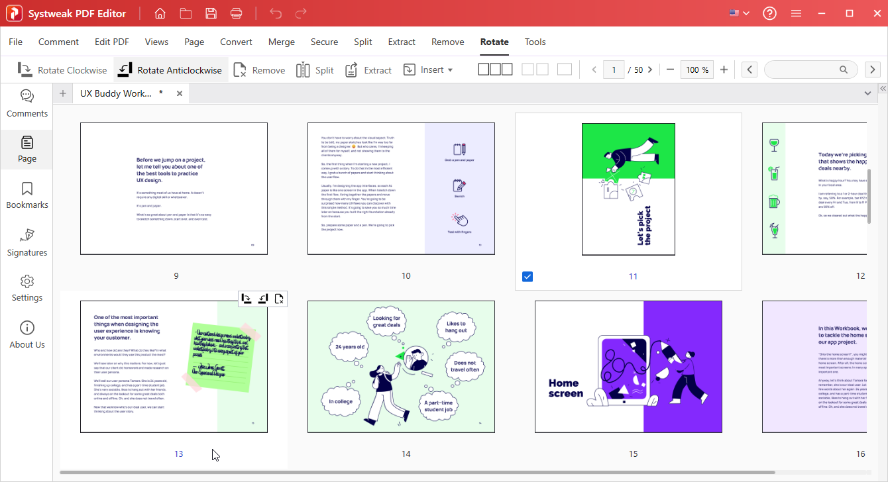Open the Split menu tab
The height and width of the screenshot is (482, 888).
point(363,42)
